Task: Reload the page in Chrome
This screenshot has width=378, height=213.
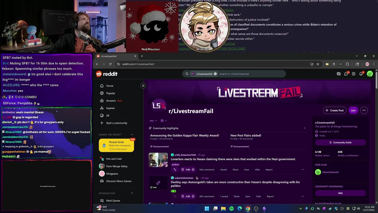Action: click(x=110, y=64)
